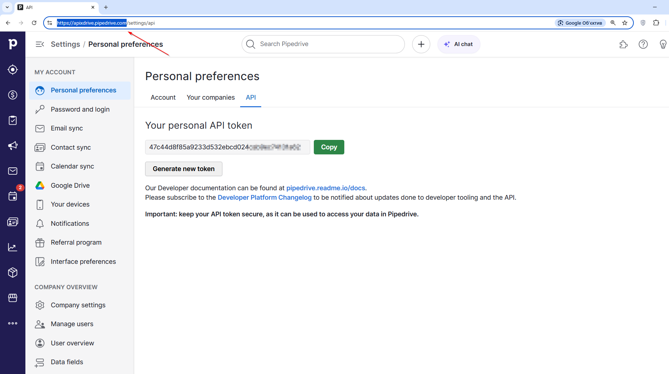This screenshot has height=374, width=669.
Task: Open AI chat
Action: pyautogui.click(x=459, y=44)
